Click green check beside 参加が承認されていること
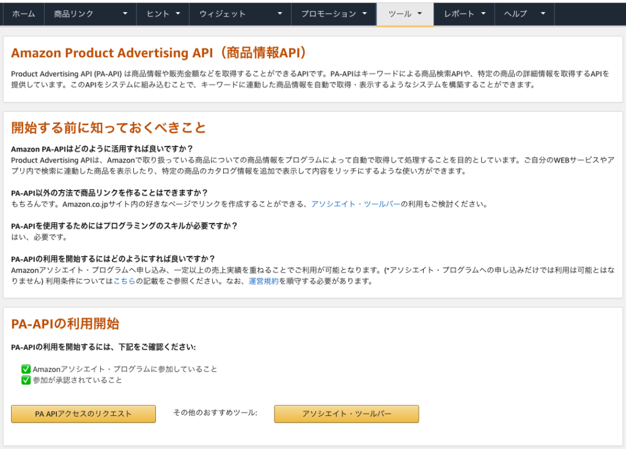Image resolution: width=626 pixels, height=449 pixels. 26,380
